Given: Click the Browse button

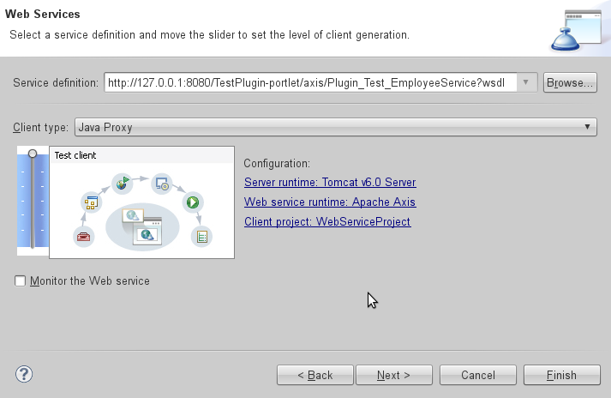Looking at the screenshot, I should 570,82.
